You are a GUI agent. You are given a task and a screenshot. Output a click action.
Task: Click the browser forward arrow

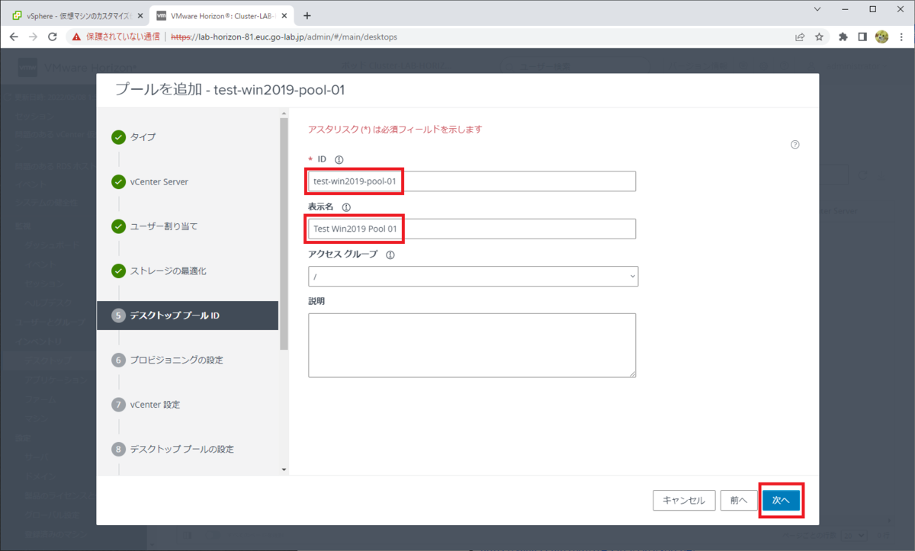pos(33,37)
